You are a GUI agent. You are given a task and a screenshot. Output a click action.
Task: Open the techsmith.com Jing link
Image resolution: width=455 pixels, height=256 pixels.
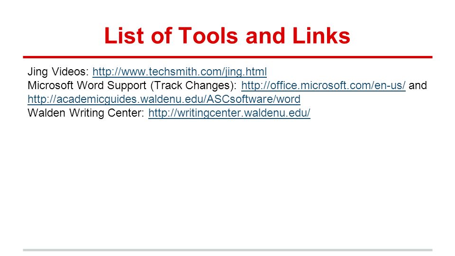coord(180,72)
